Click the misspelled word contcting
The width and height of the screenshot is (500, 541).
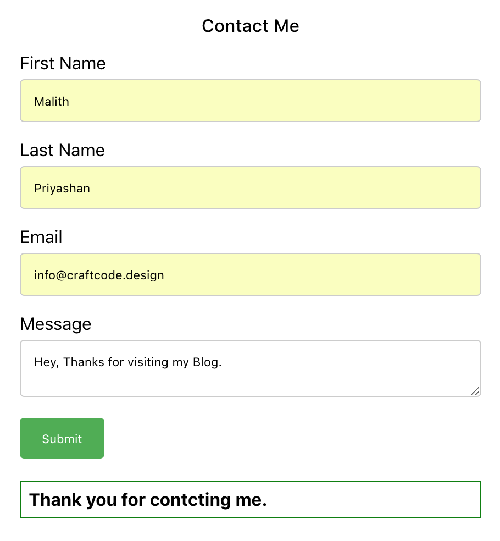pyautogui.click(x=190, y=500)
